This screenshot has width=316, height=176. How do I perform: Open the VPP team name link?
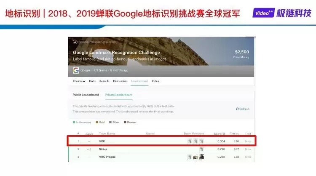(102, 141)
